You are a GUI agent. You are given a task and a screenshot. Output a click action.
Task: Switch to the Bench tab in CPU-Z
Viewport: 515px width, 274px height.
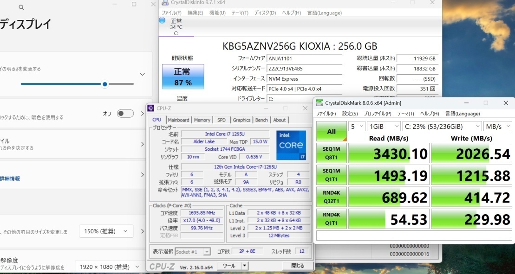pos(261,120)
